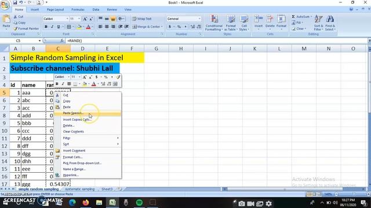371x208 pixels.
Task: Toggle Wrap Text in Alignment group
Action: 142,19
